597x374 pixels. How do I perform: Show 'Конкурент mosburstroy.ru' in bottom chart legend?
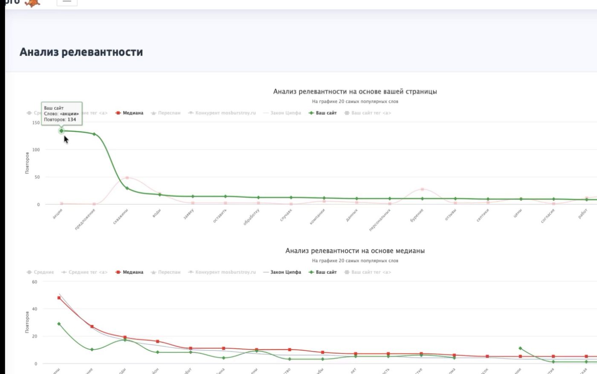222,272
